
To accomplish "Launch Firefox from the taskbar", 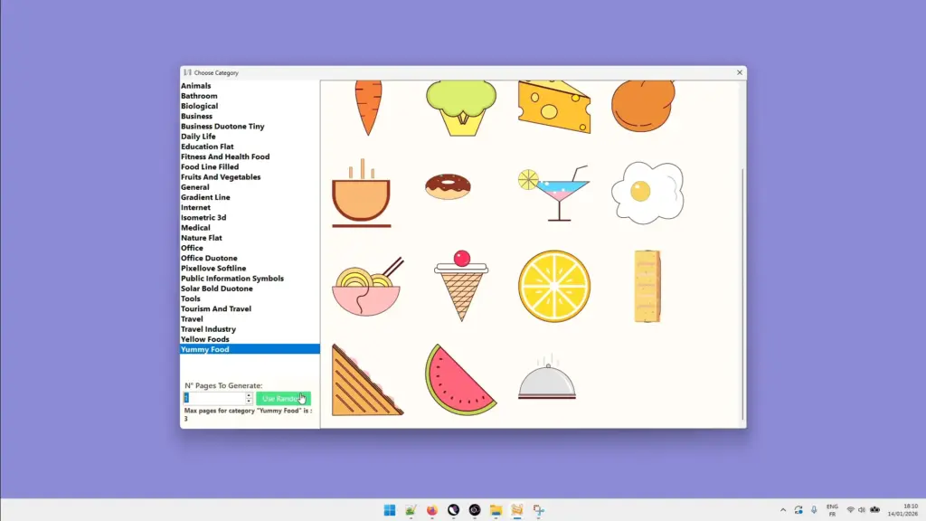I will pos(432,509).
